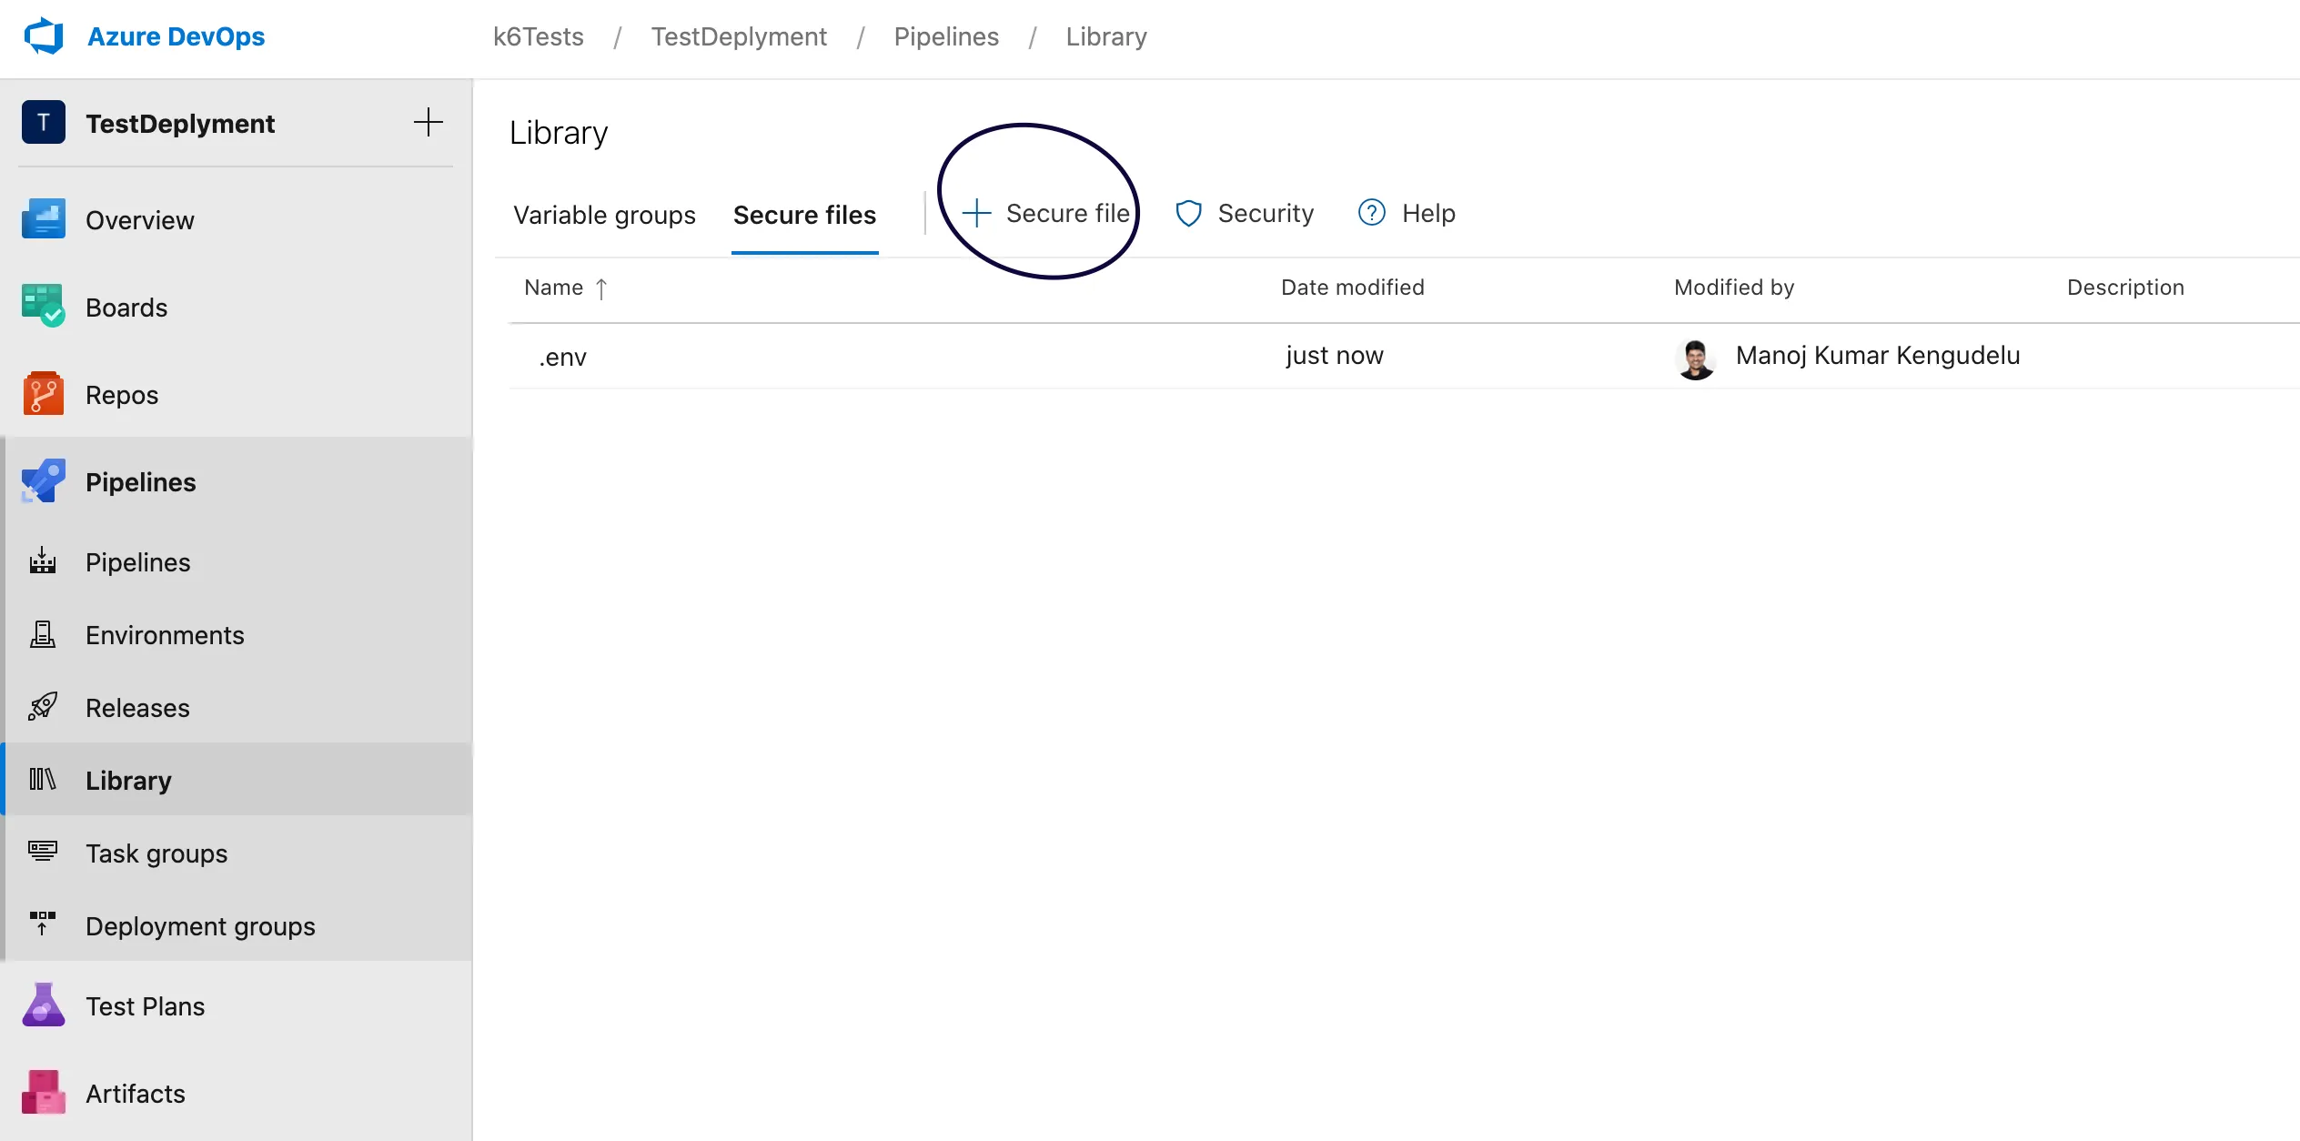The height and width of the screenshot is (1141, 2300).
Task: Click the Library page heading
Action: tap(559, 133)
